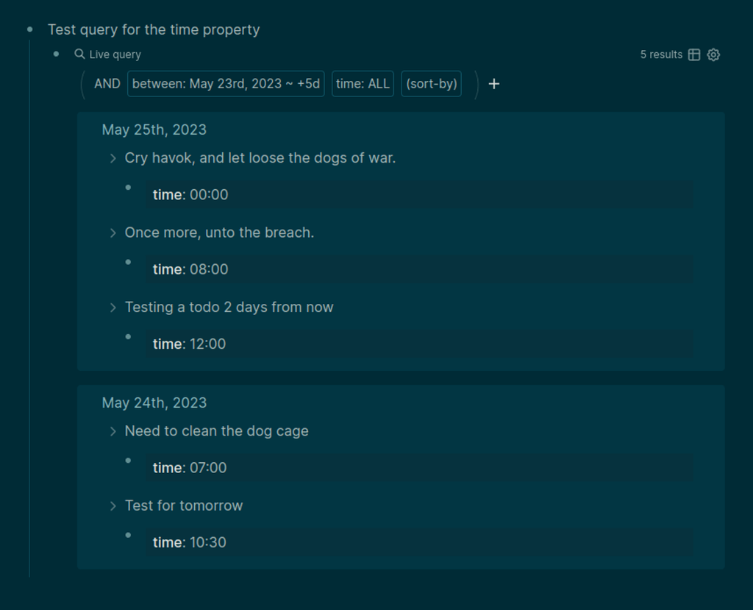The image size is (753, 610).
Task: Open the 'time: ALL' property filter
Action: (363, 84)
